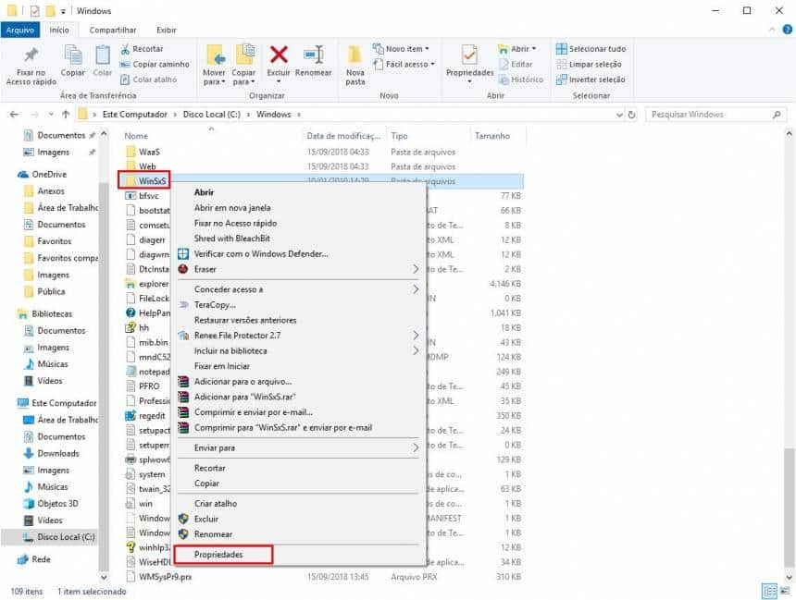Sort by the Tipo column header
Viewport: 796px width, 600px height.
[x=399, y=136]
